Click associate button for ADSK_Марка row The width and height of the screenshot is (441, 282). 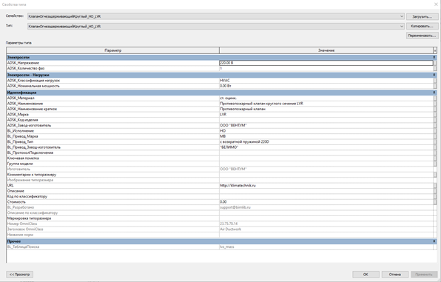point(435,115)
